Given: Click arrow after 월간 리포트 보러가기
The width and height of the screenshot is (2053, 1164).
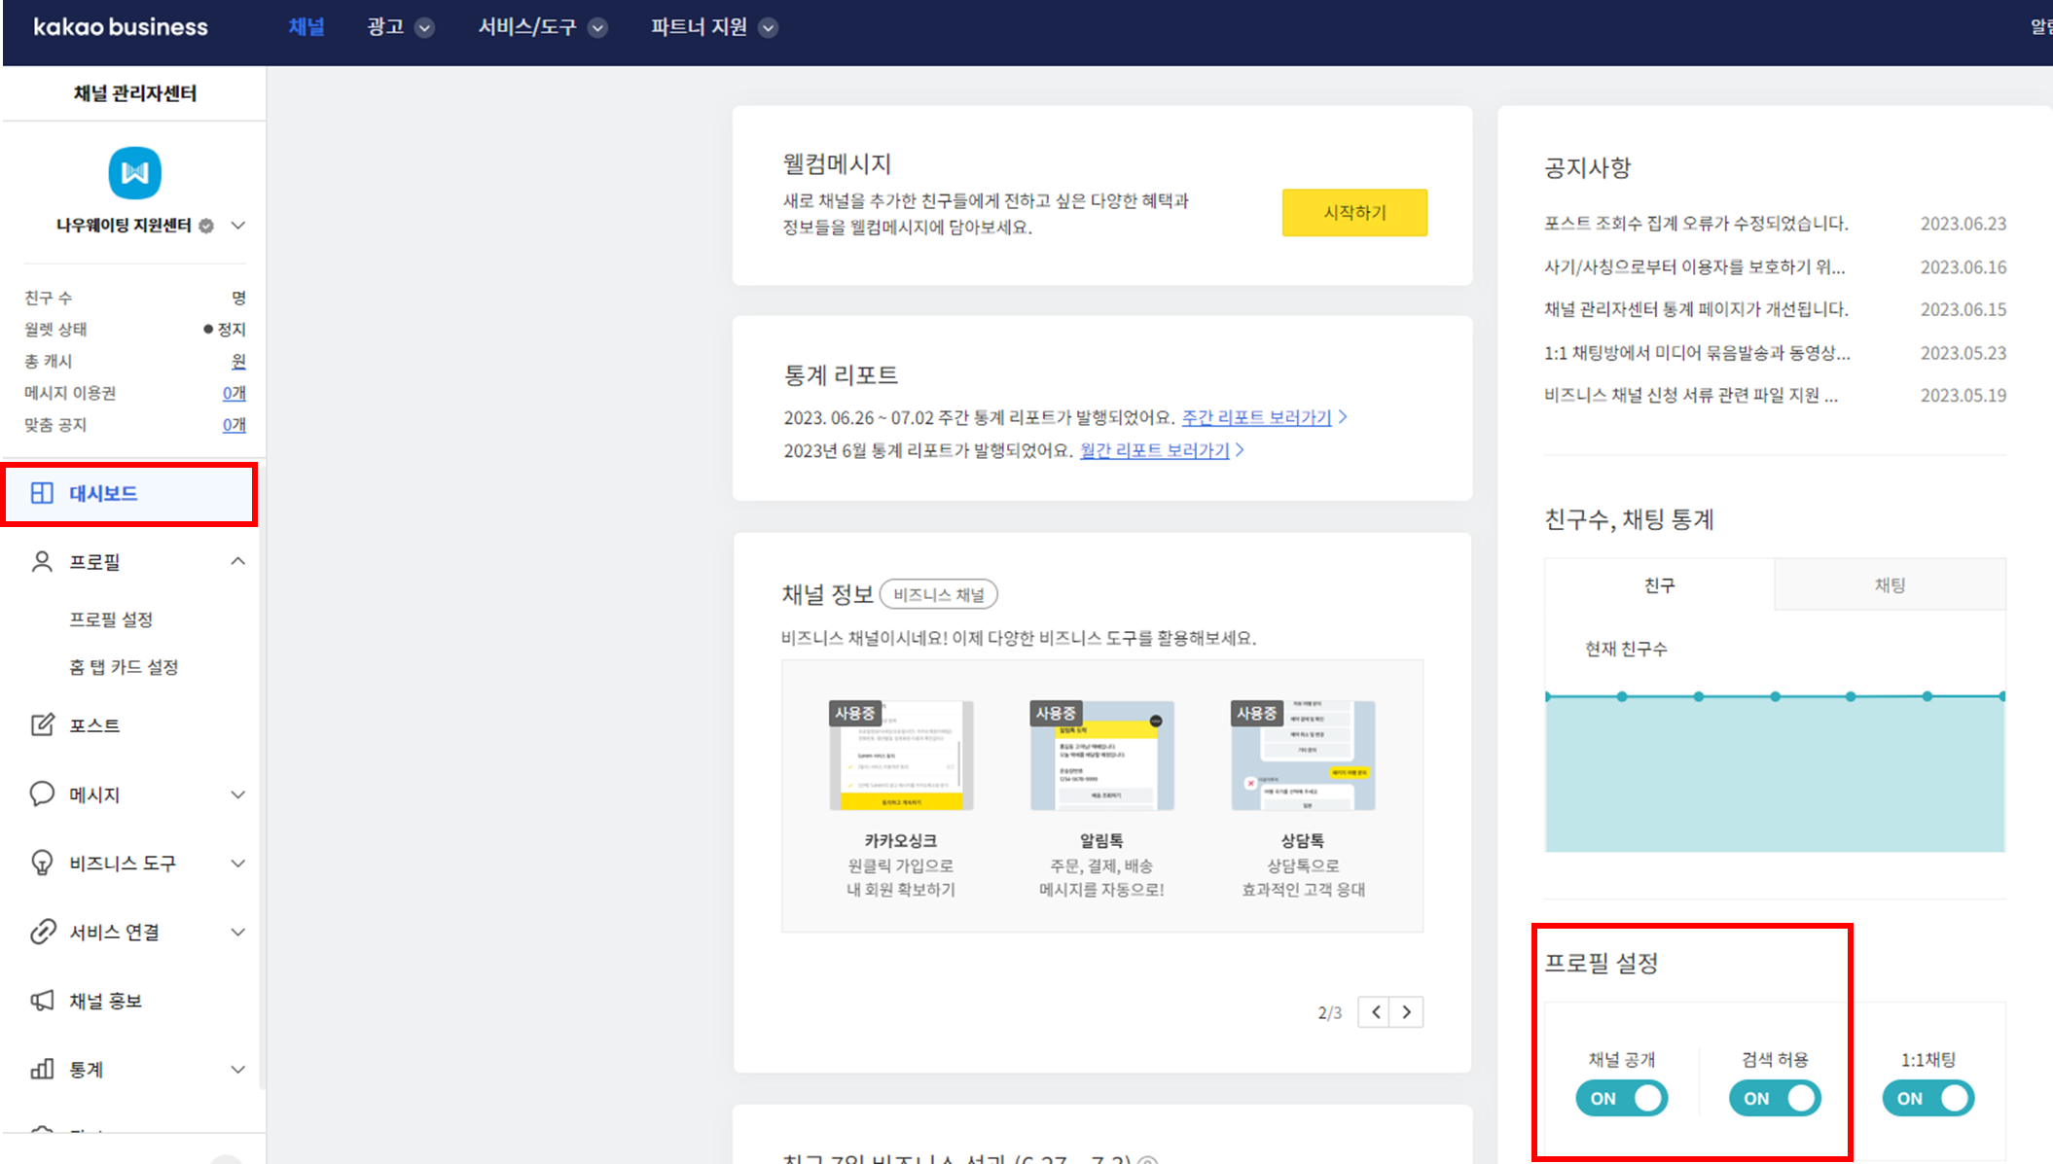Looking at the screenshot, I should [1240, 450].
